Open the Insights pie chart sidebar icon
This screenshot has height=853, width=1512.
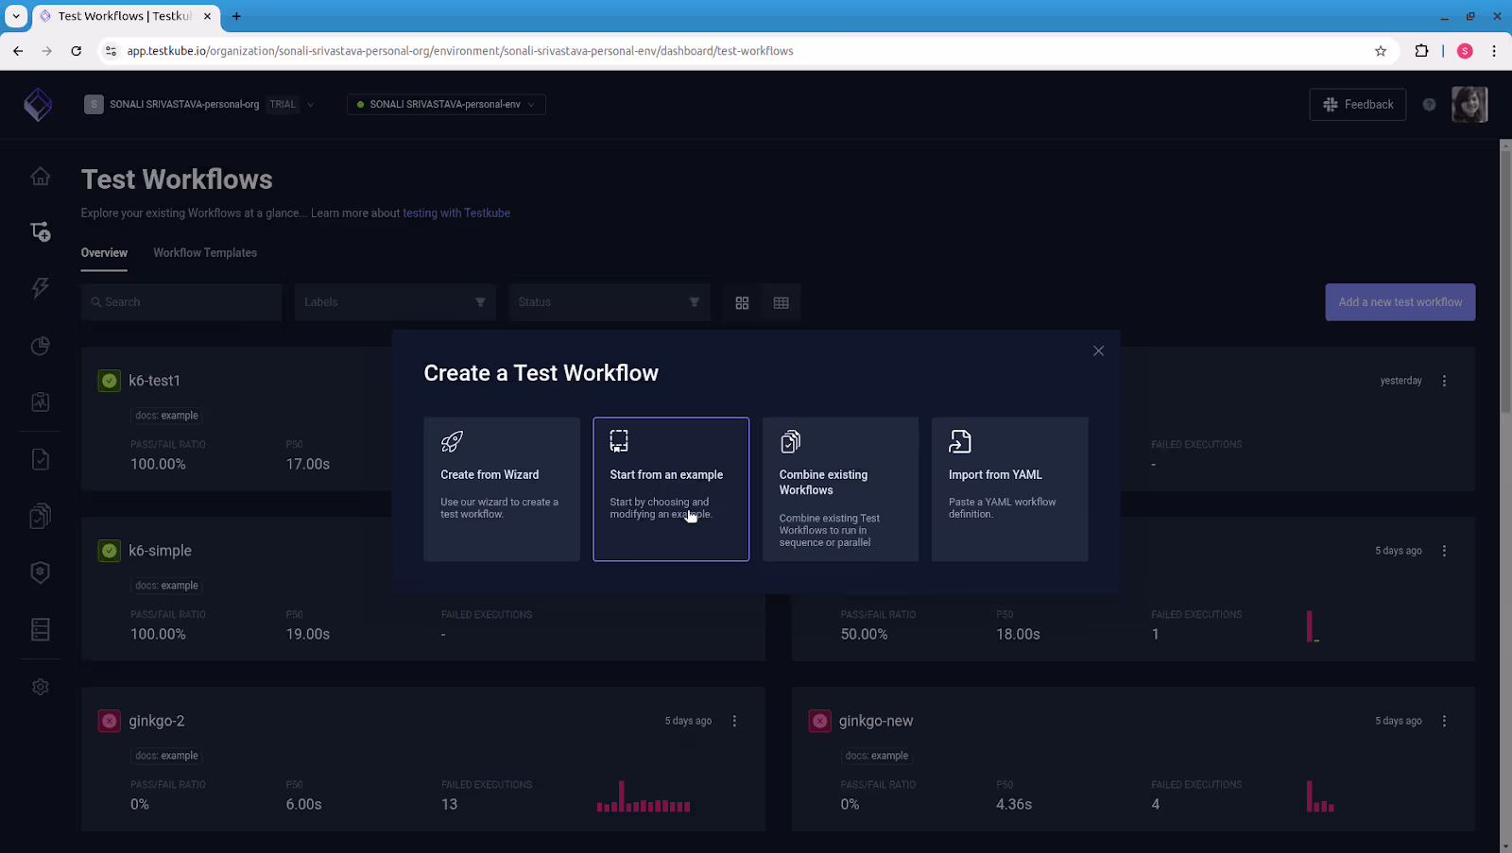40,346
